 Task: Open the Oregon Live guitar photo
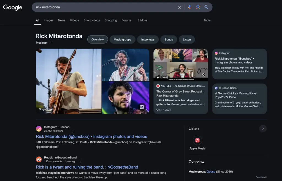click(x=69, y=81)
